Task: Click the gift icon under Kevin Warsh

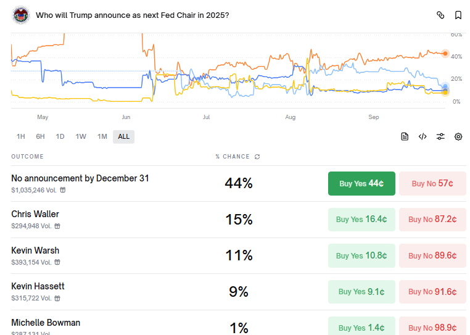Action: pyautogui.click(x=57, y=262)
